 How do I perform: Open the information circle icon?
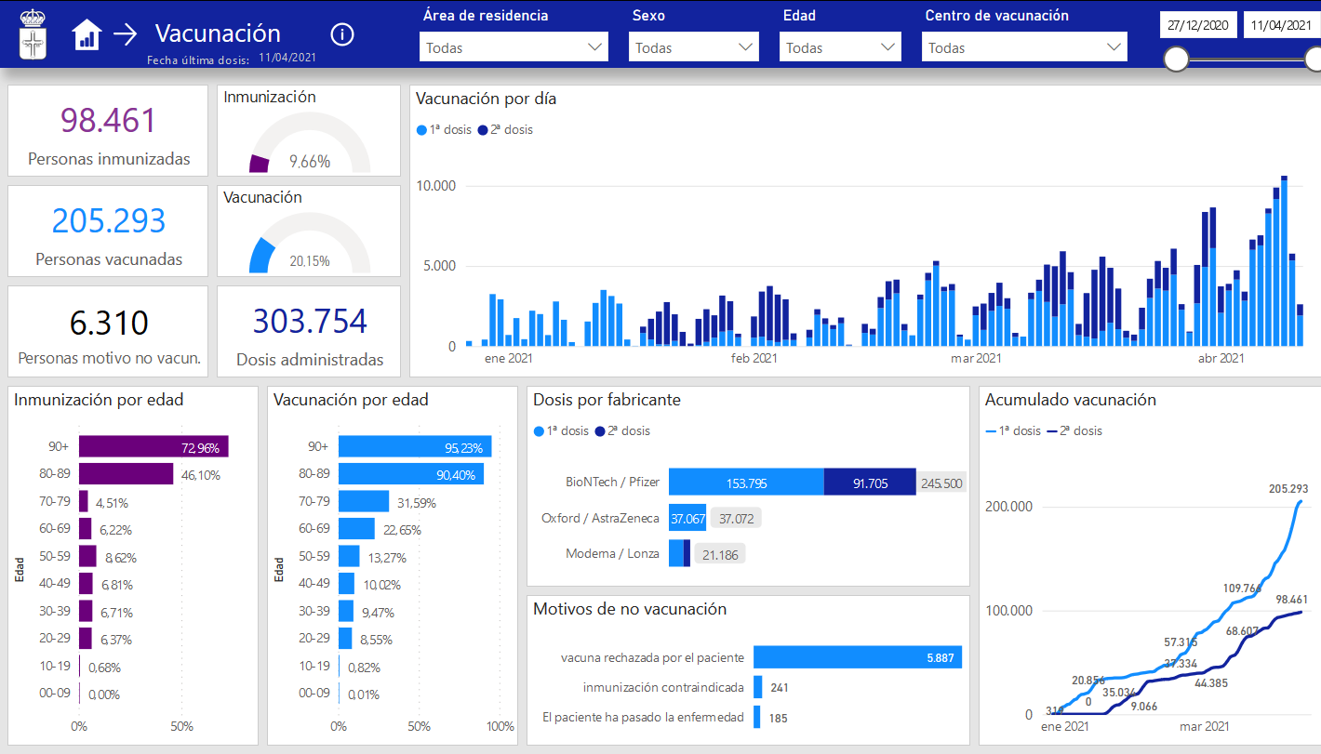[x=342, y=34]
